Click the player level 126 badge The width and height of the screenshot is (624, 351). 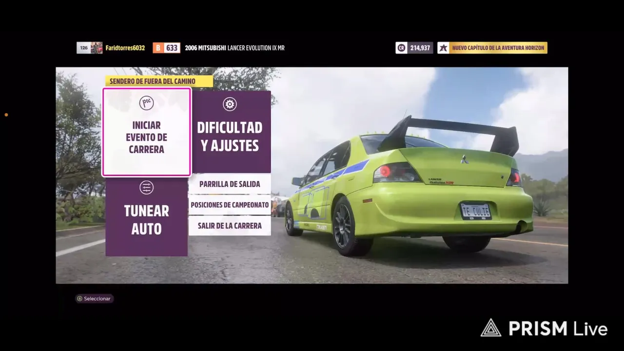pos(84,48)
